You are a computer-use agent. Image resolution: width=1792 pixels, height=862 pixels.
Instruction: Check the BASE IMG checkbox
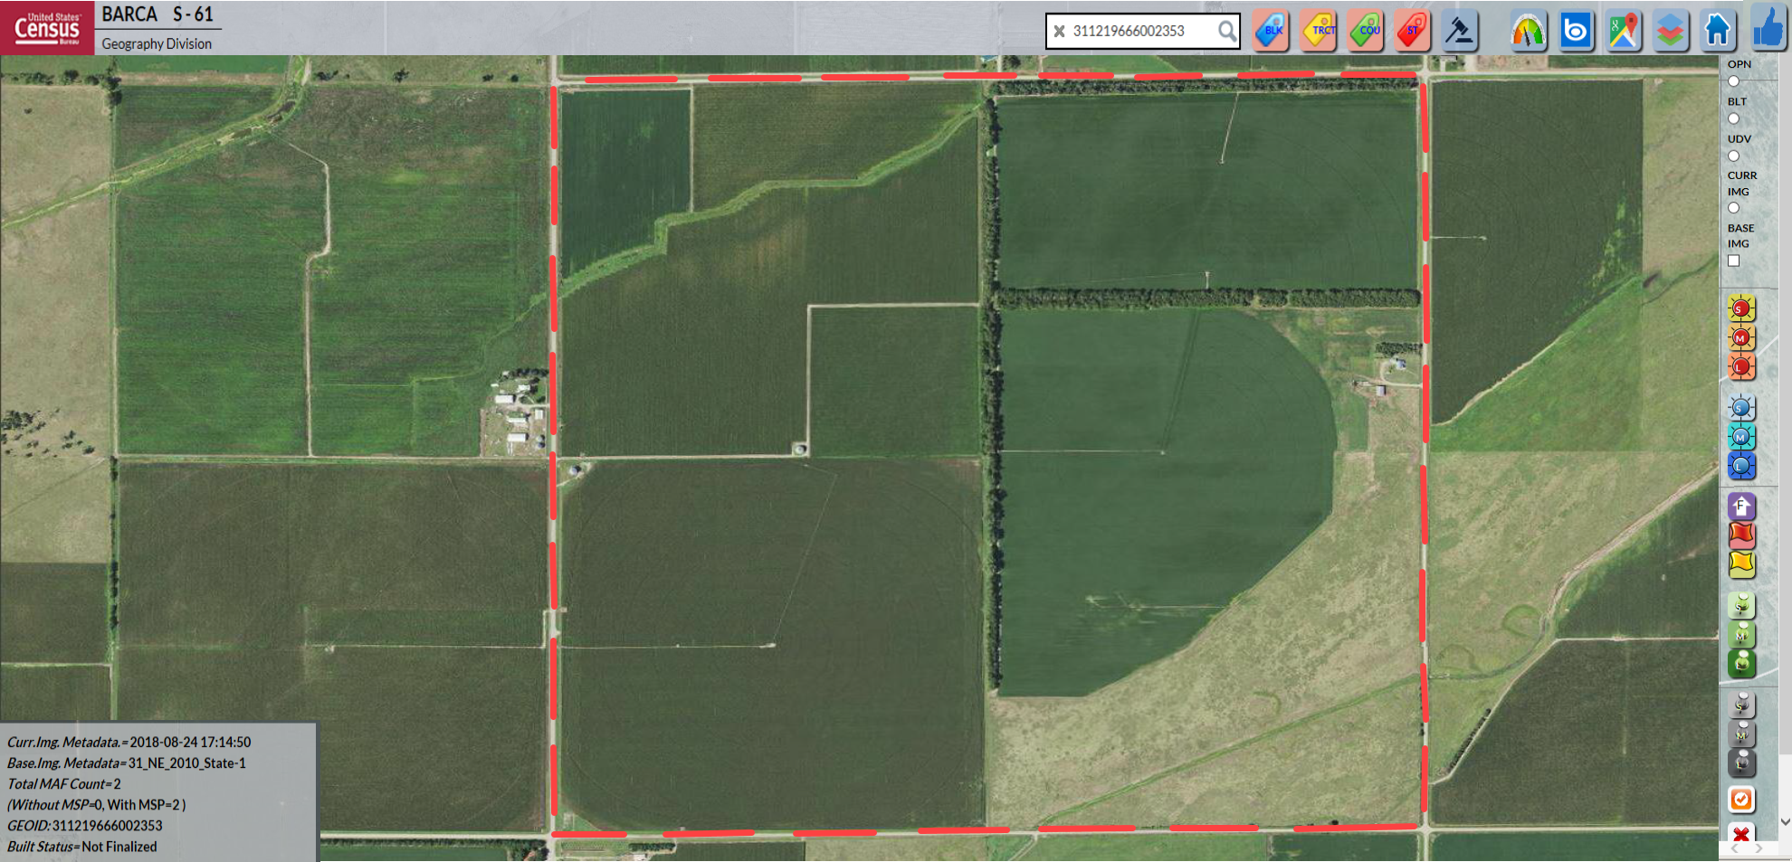pos(1733,260)
